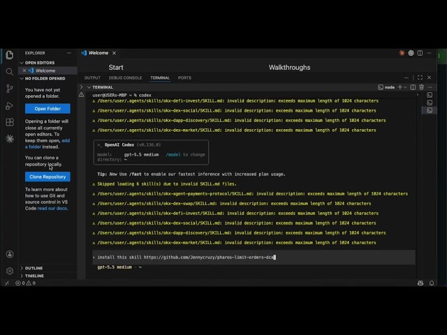
Task: Open the Run and Debug view
Action: (9, 105)
